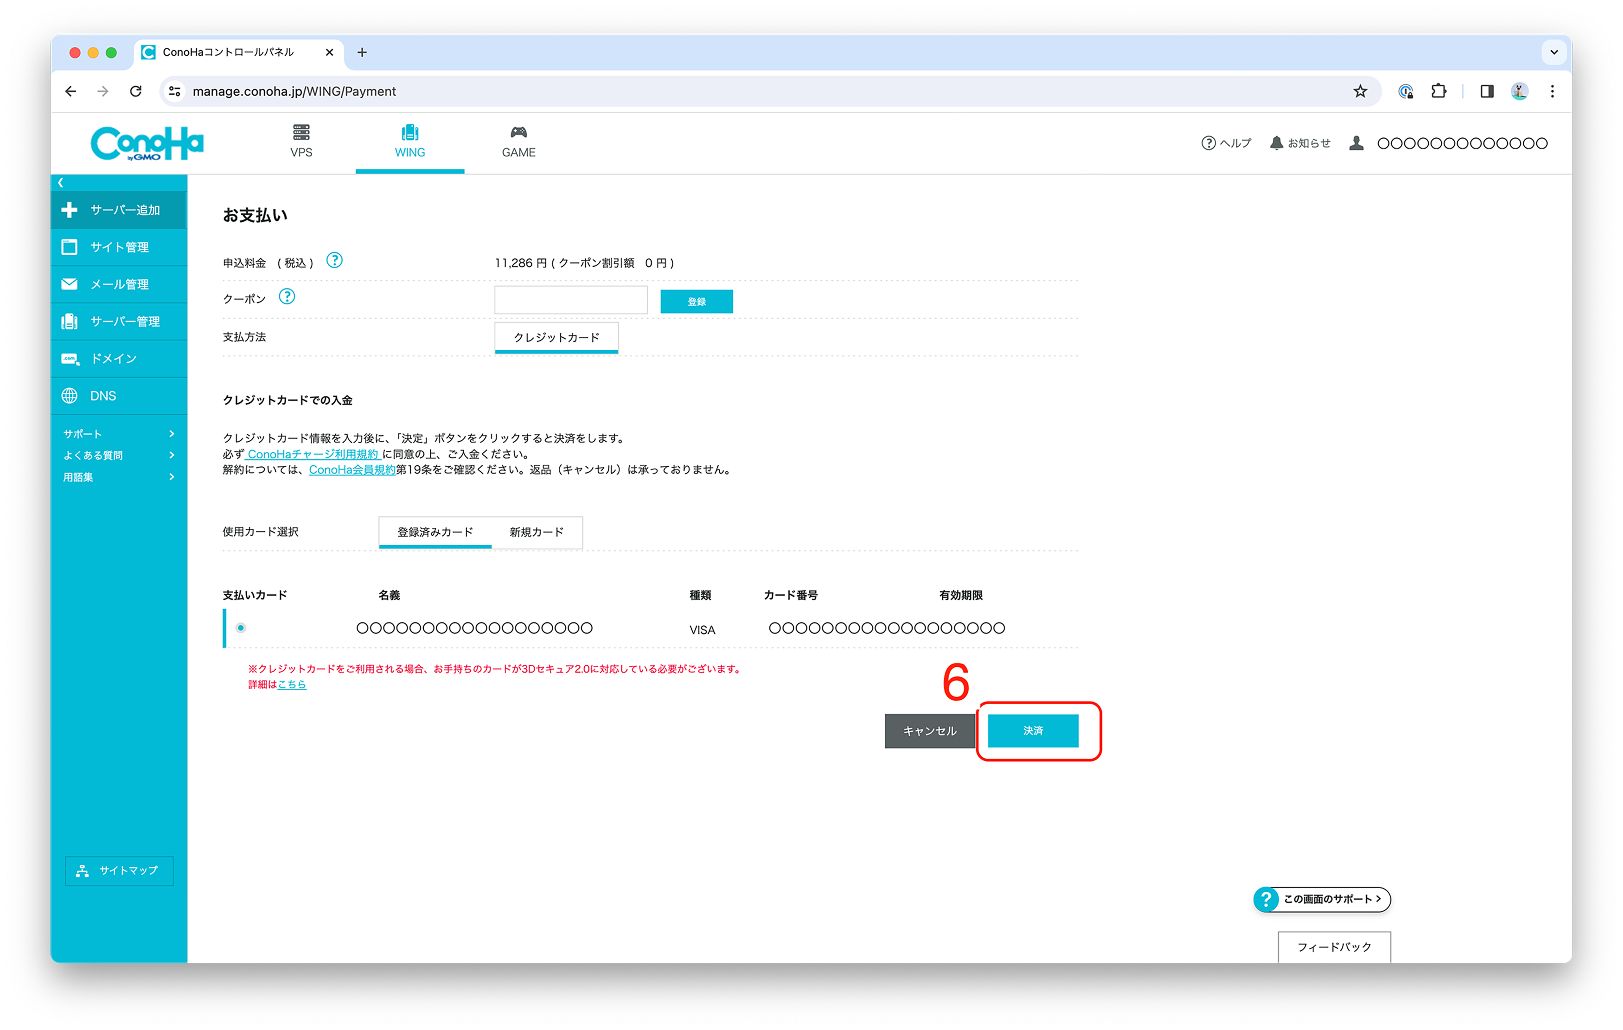1623x1030 pixels.
Task: Show the クーポン help tooltip
Action: point(287,296)
